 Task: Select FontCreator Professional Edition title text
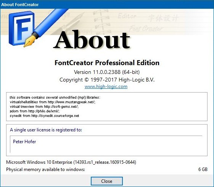coord(107,63)
